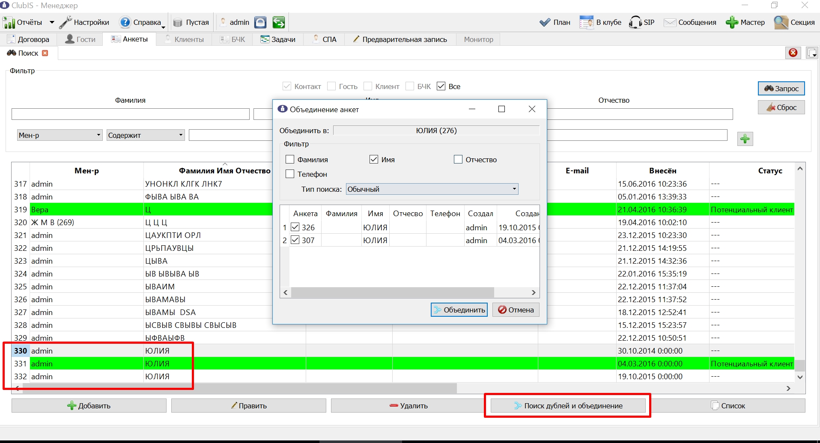The height and width of the screenshot is (443, 820).
Task: Open the Мен-р dropdown
Action: pos(60,135)
